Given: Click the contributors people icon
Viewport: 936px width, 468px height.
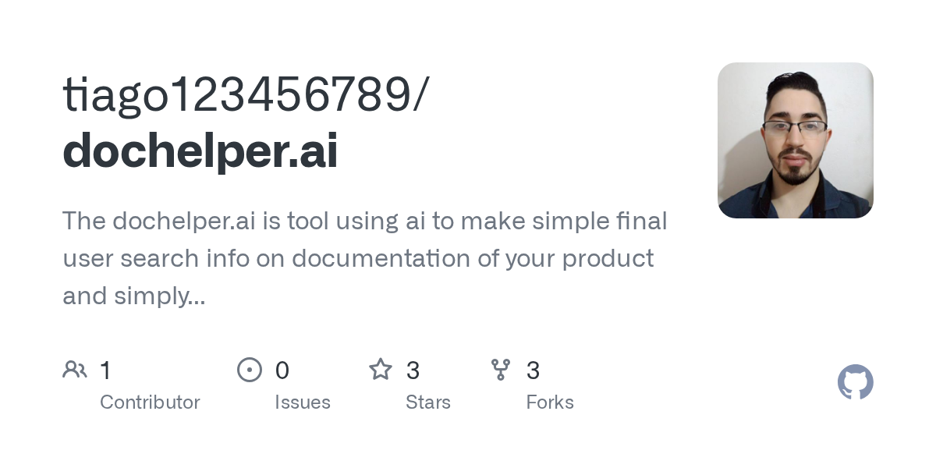Looking at the screenshot, I should 75,369.
